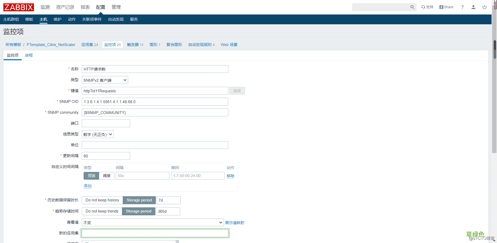Choose Do not keep history option
This screenshot has width=497, height=243.
[102, 200]
